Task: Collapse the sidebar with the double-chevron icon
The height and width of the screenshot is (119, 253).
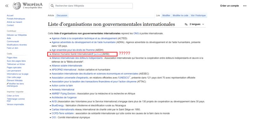Action: coord(7,6)
